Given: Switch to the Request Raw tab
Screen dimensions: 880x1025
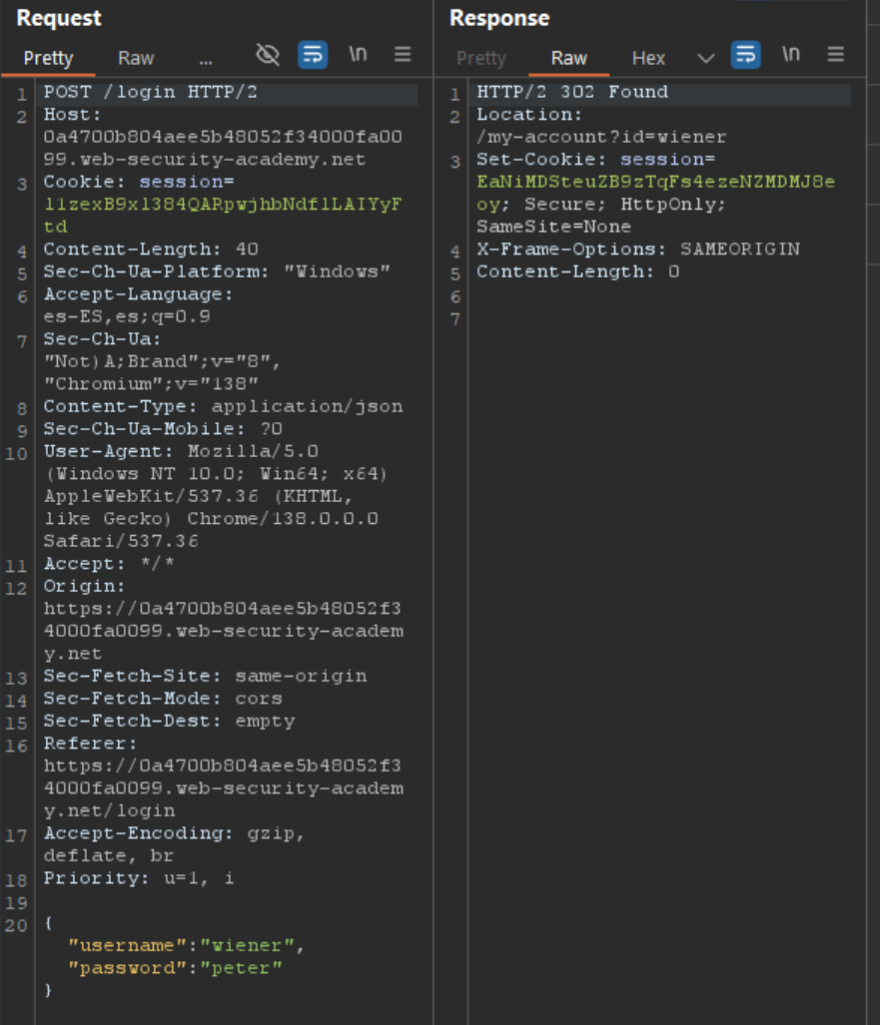Looking at the screenshot, I should (136, 58).
